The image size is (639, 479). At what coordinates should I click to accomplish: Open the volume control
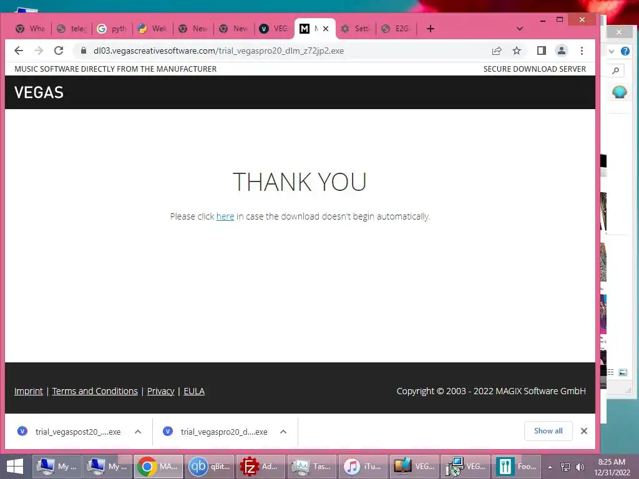580,467
